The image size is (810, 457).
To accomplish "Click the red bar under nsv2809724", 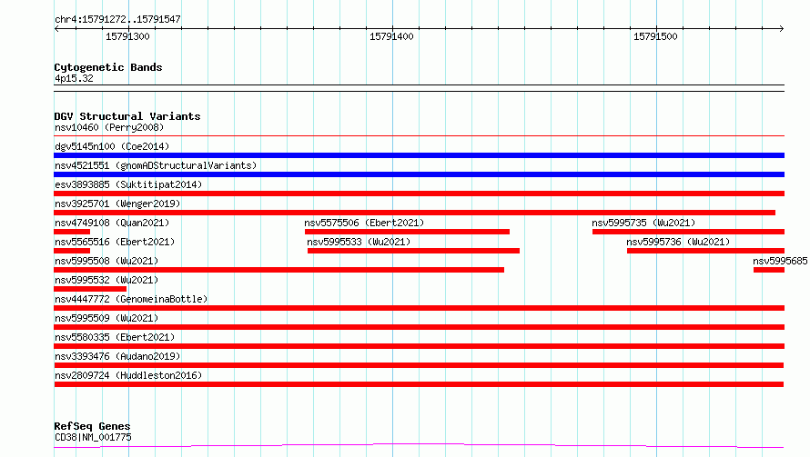I will [x=419, y=384].
